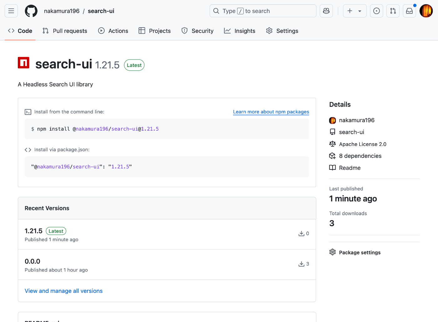The width and height of the screenshot is (438, 322).
Task: Switch to the Pull requests tab
Action: point(65,31)
